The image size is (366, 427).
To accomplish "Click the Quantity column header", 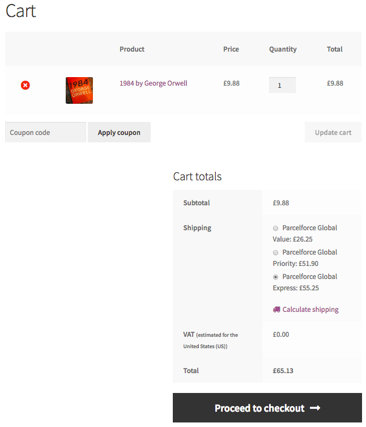I will click(283, 49).
